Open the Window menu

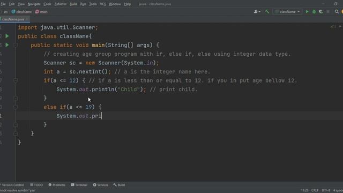pyautogui.click(x=115, y=4)
